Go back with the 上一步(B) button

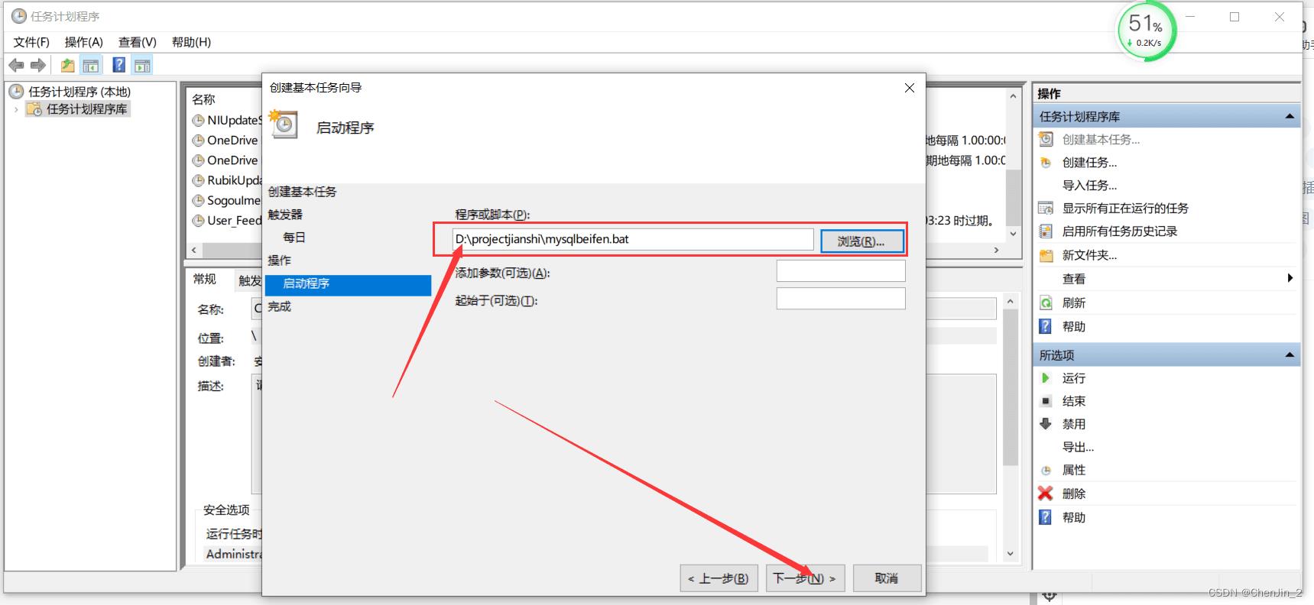coord(719,578)
